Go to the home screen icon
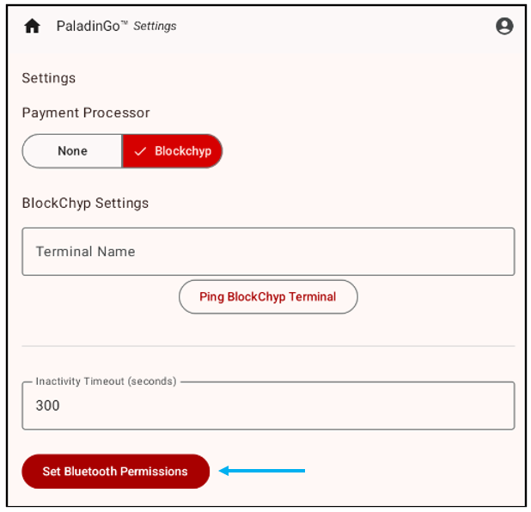The width and height of the screenshot is (531, 512). [x=33, y=26]
